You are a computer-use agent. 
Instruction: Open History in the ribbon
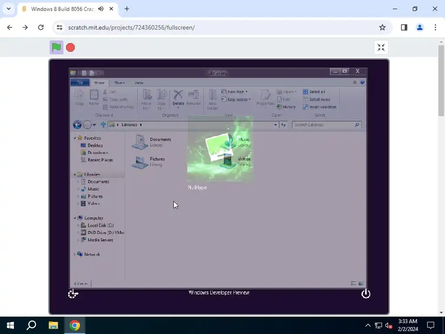point(286,107)
